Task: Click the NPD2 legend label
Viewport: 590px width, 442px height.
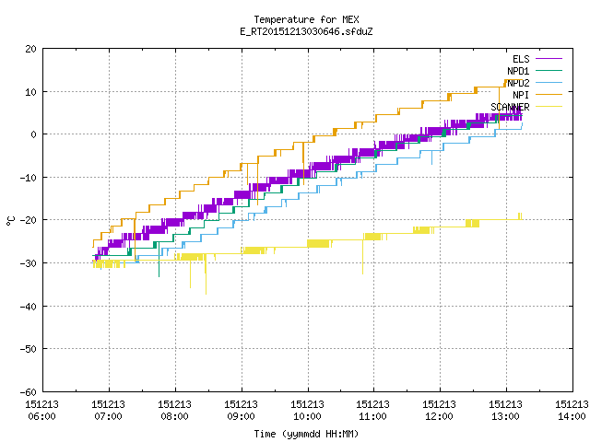Action: [x=518, y=83]
